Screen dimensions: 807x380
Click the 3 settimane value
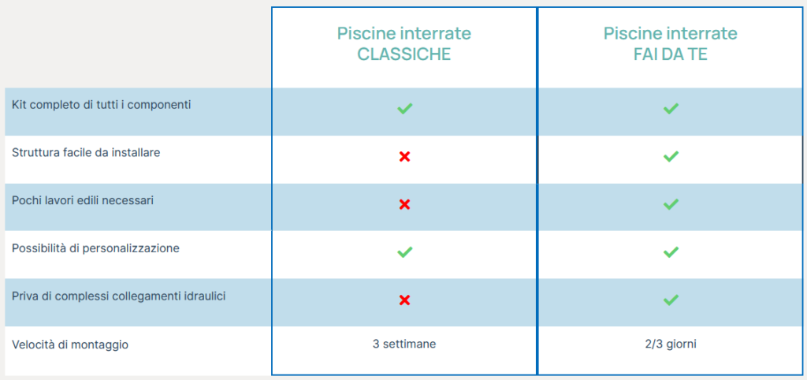(x=404, y=344)
